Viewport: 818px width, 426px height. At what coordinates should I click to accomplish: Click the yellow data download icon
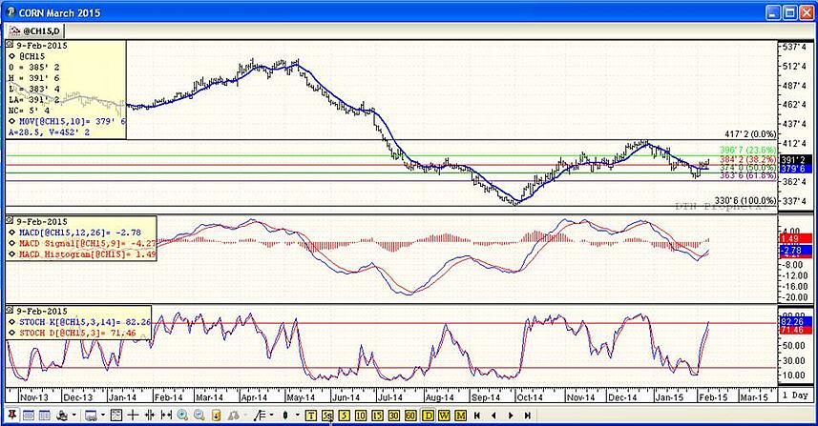click(216, 416)
